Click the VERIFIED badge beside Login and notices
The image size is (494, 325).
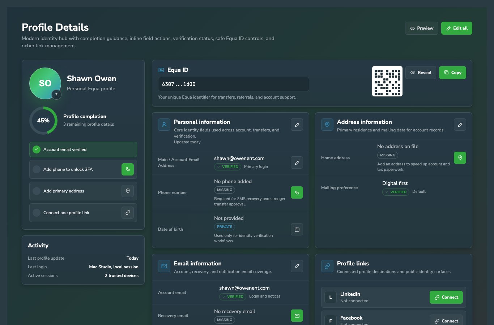point(233,297)
